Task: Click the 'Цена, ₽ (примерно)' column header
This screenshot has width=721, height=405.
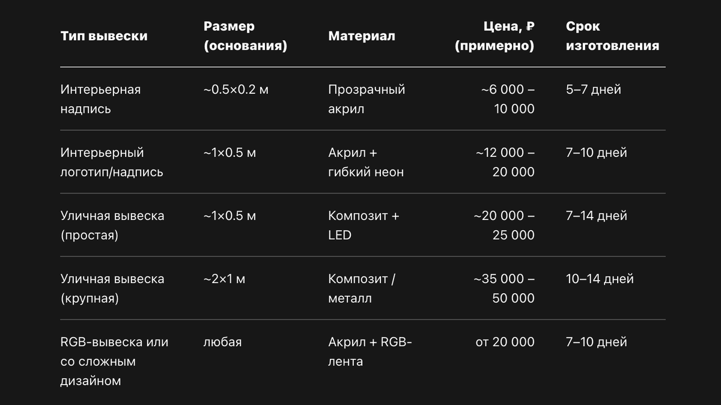Action: tap(494, 36)
